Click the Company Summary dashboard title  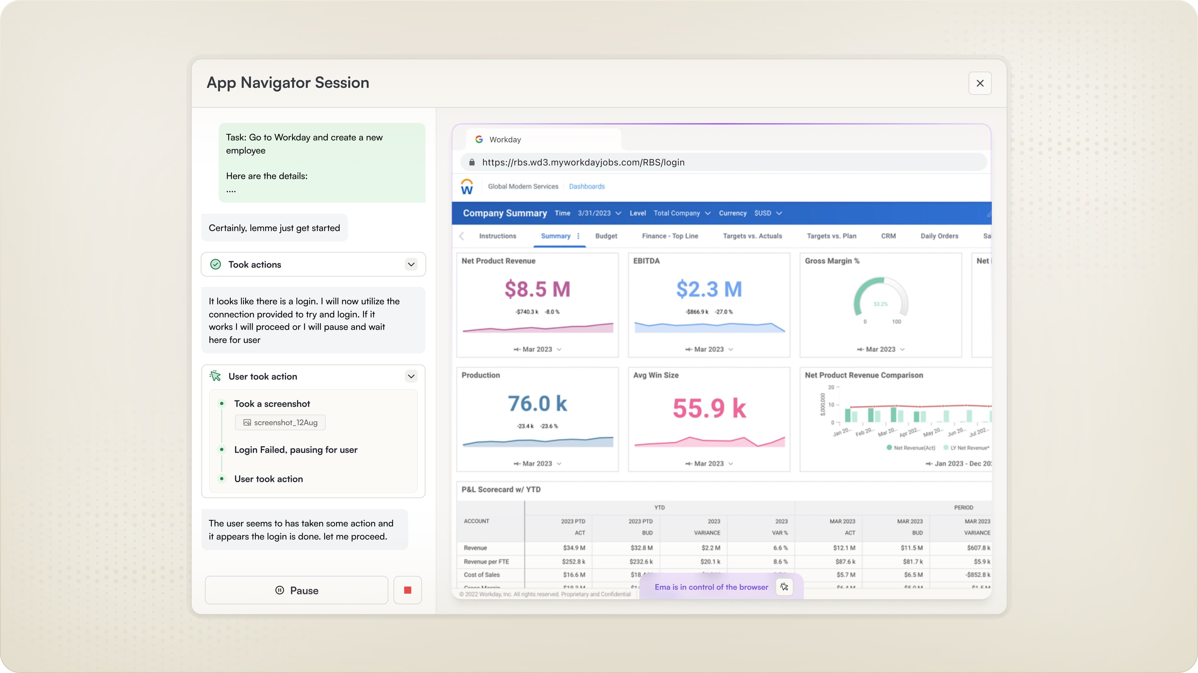[504, 213]
